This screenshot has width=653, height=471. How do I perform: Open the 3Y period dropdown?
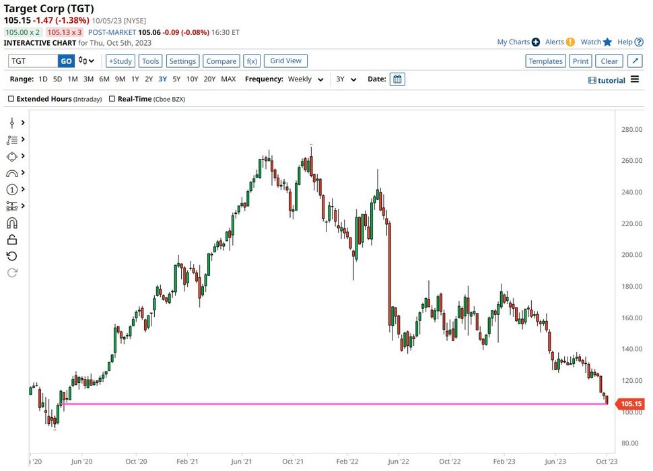click(x=346, y=79)
